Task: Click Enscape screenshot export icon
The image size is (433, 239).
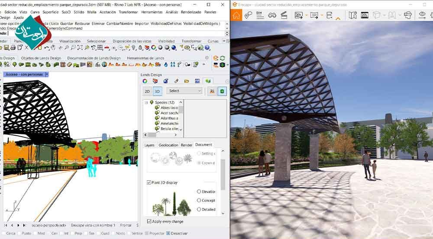Action: (298, 15)
